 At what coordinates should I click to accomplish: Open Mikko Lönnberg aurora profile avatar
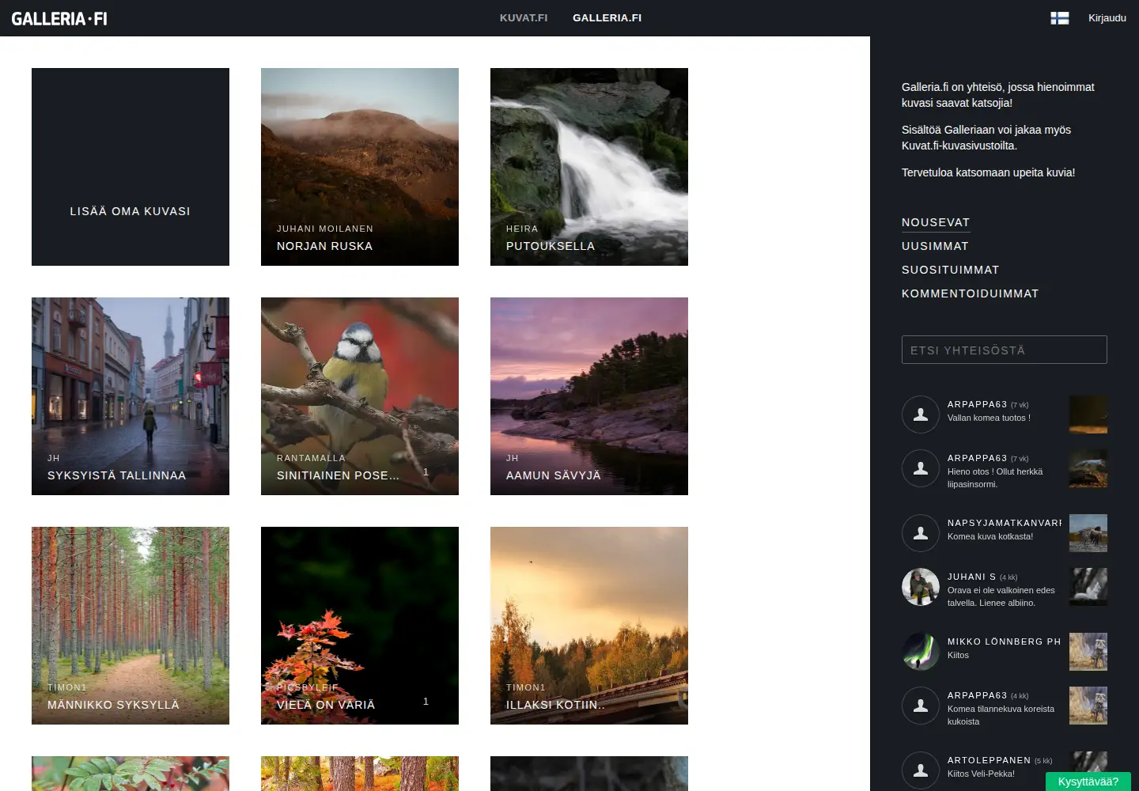921,652
